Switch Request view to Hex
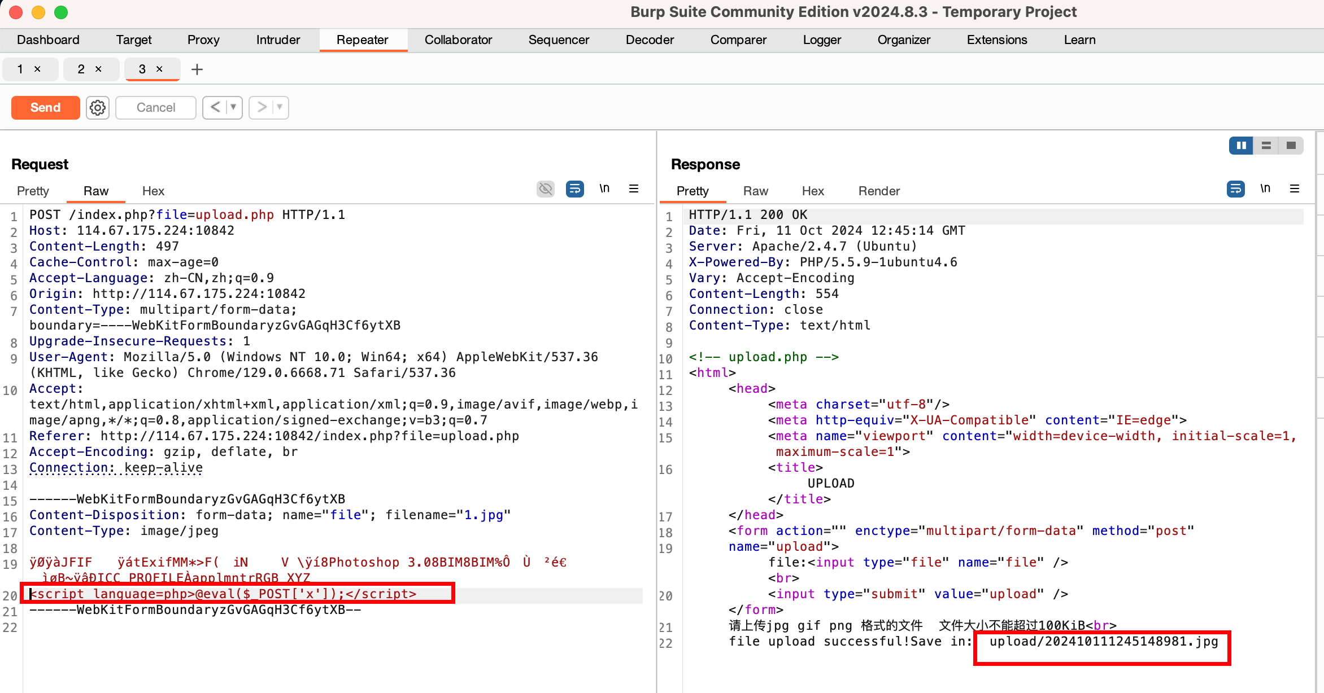The height and width of the screenshot is (693, 1324). click(x=153, y=191)
